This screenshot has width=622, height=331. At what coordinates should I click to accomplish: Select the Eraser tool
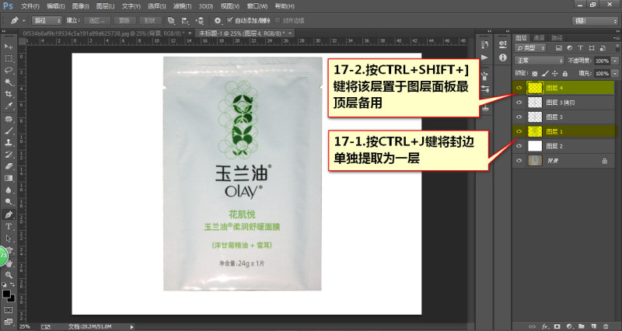pyautogui.click(x=9, y=166)
